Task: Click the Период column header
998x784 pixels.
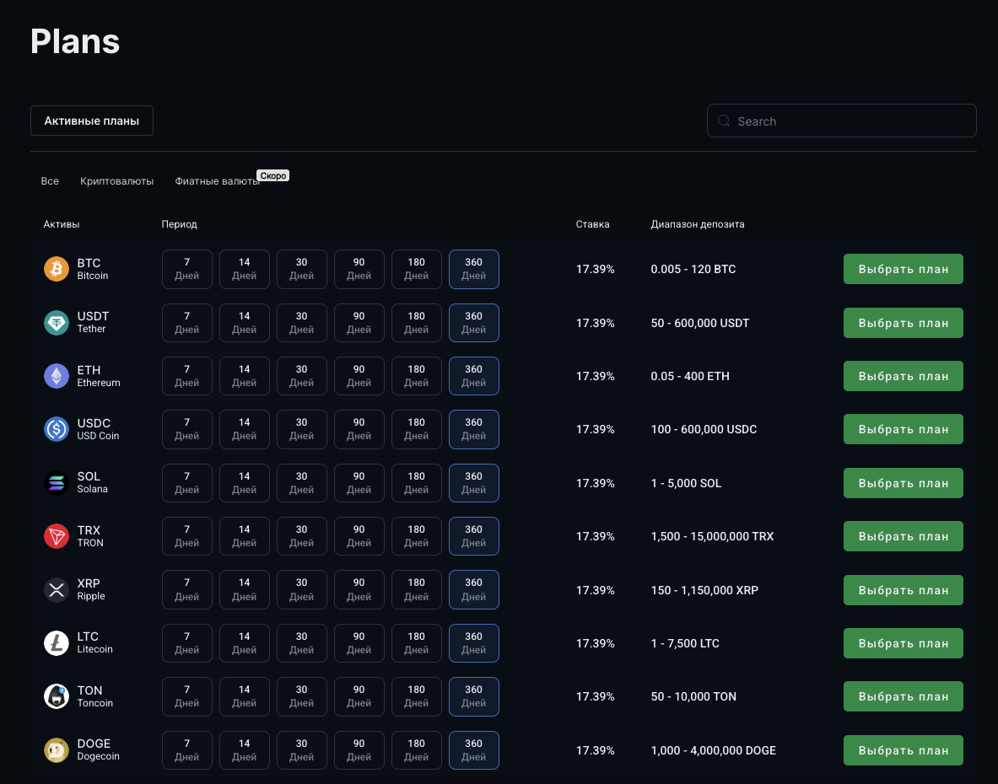Action: tap(180, 223)
